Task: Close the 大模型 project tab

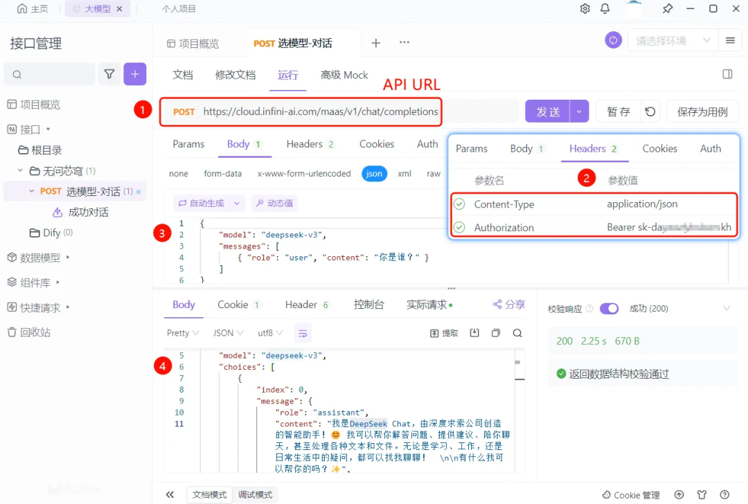Action: coord(119,8)
